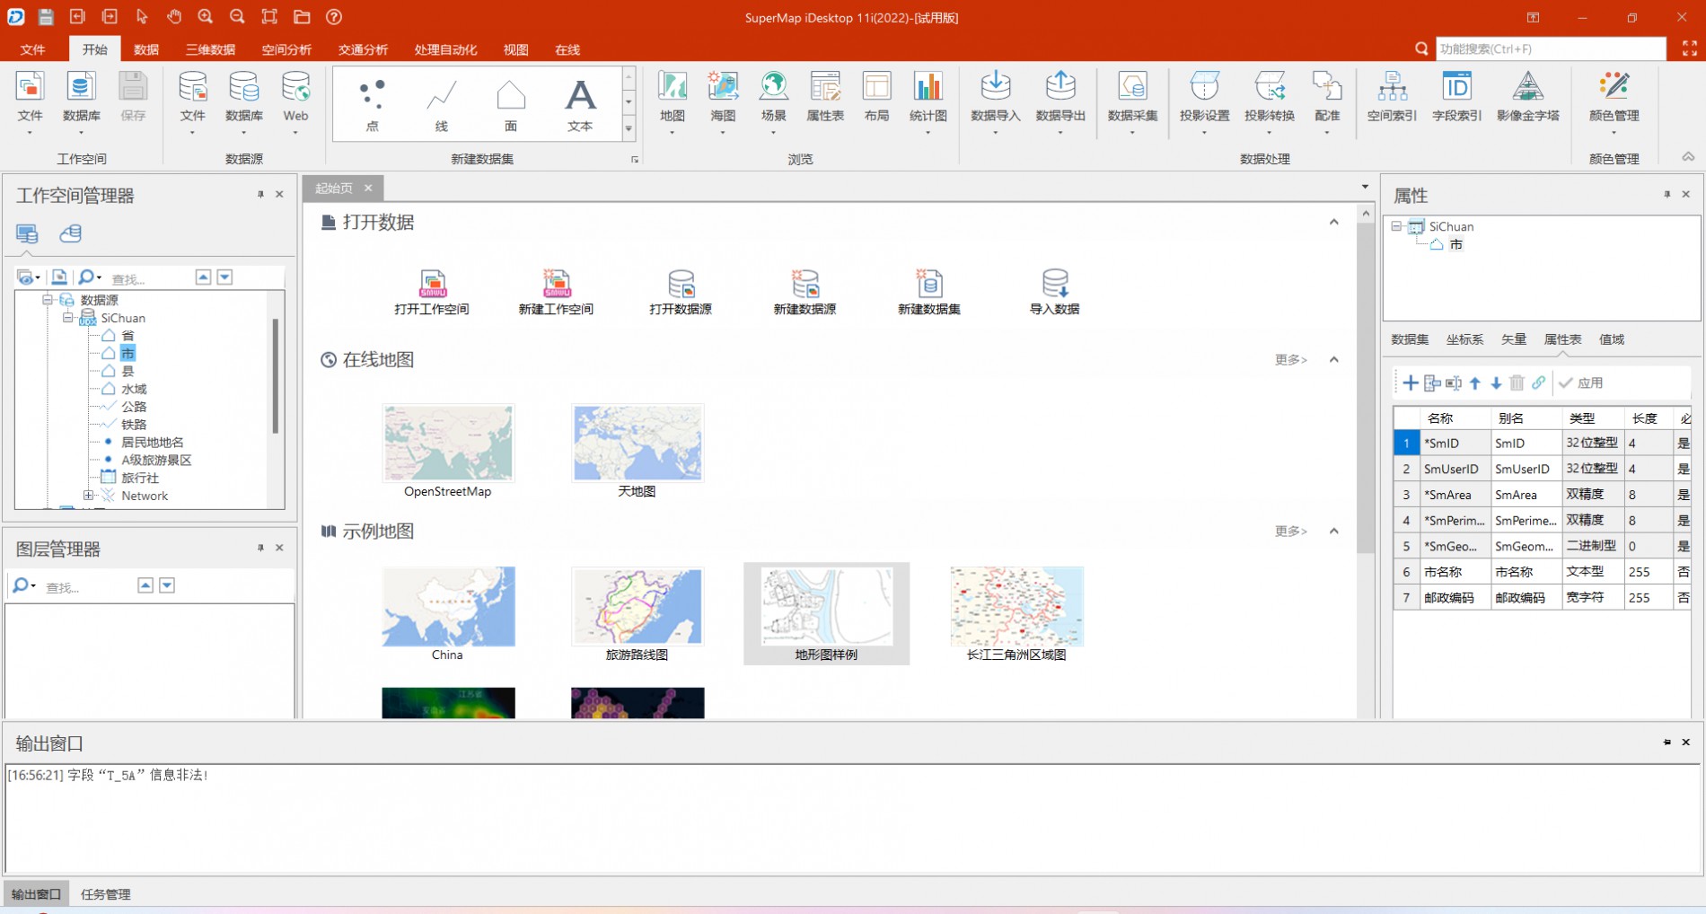Click New Workspace icon on start page
Screen dimensions: 1706x914
coord(556,284)
